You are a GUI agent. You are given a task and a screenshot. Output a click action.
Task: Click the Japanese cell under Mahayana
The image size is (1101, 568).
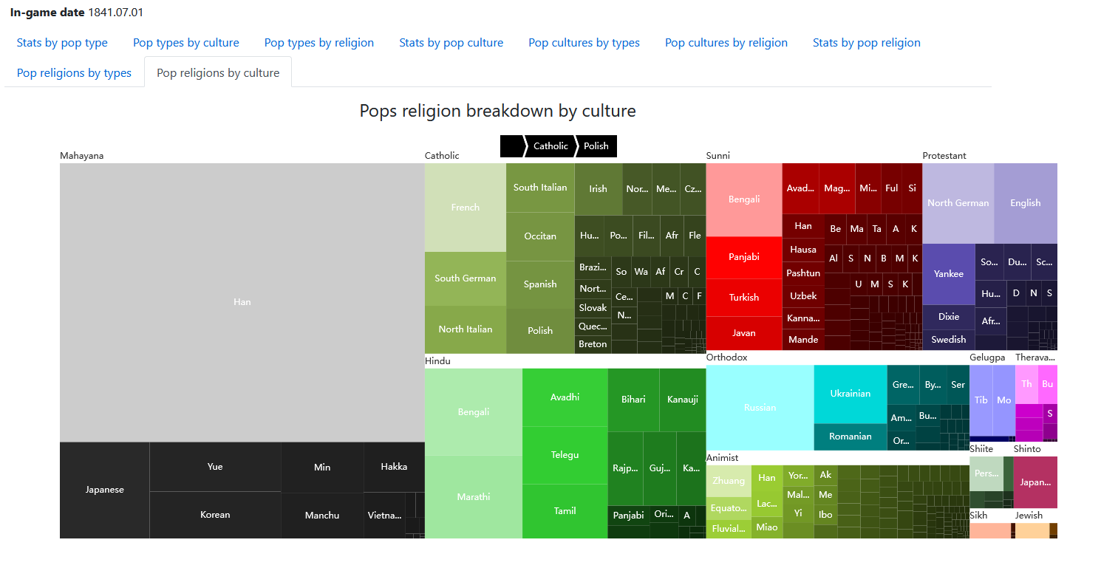tap(105, 490)
